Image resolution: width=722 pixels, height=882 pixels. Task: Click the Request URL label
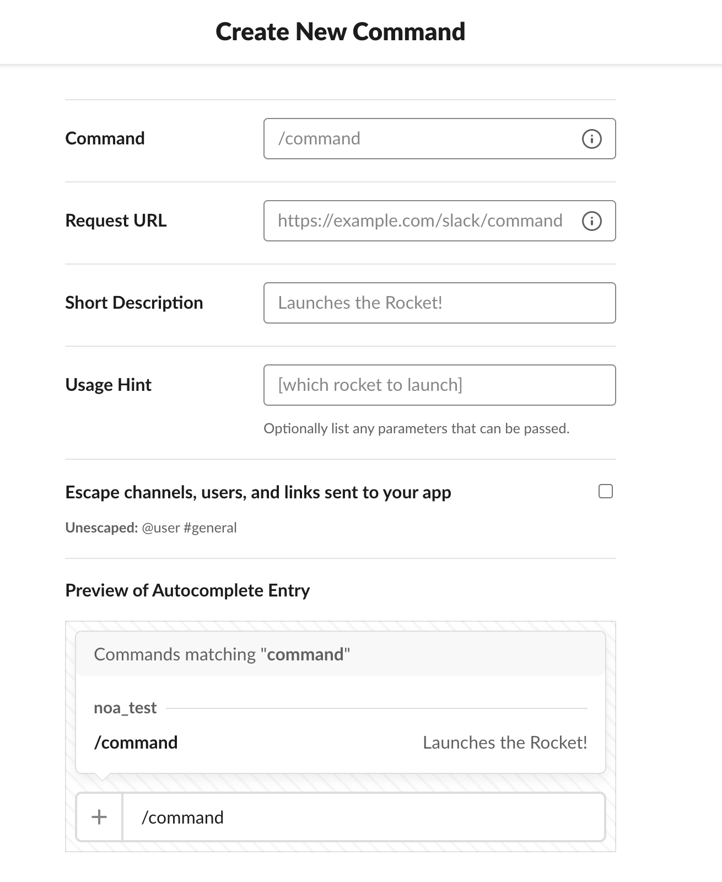(116, 220)
